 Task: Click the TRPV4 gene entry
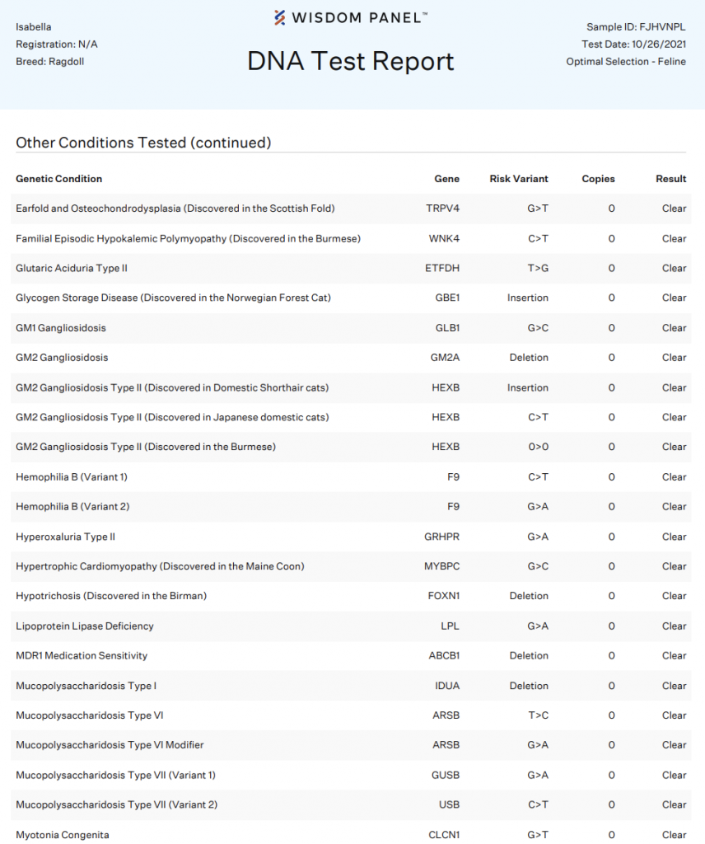coord(444,209)
